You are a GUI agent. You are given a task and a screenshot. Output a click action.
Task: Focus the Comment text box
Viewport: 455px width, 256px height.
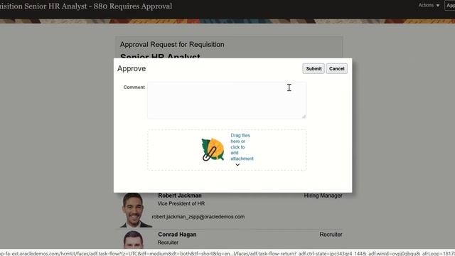[227, 100]
